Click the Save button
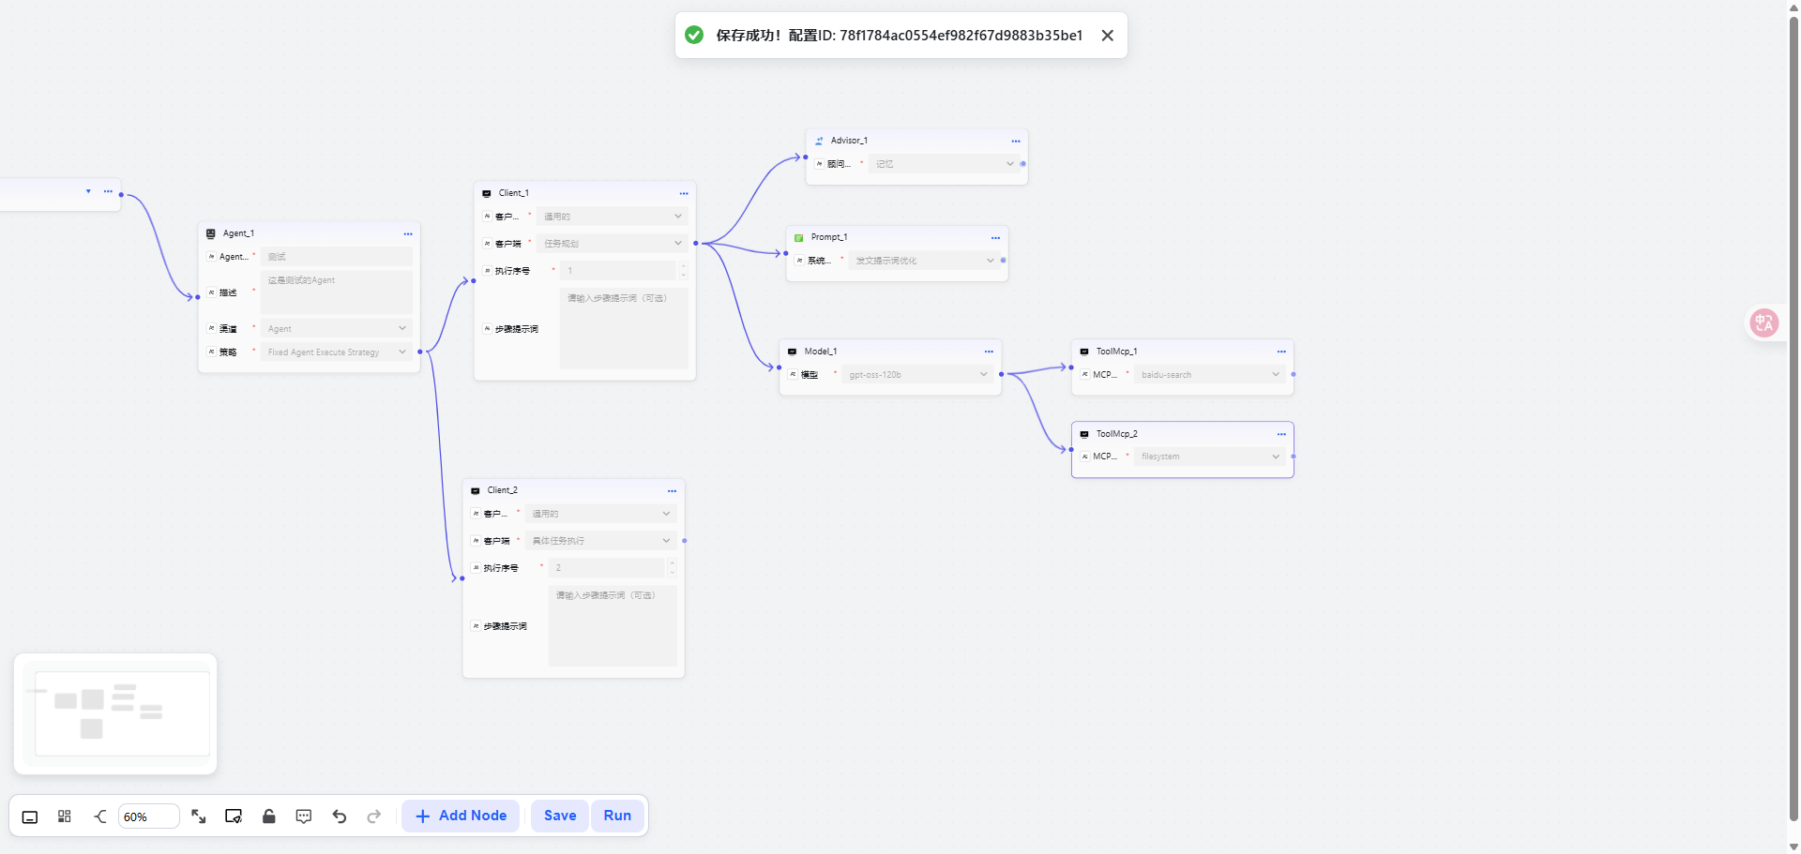This screenshot has width=1801, height=854. [x=560, y=816]
